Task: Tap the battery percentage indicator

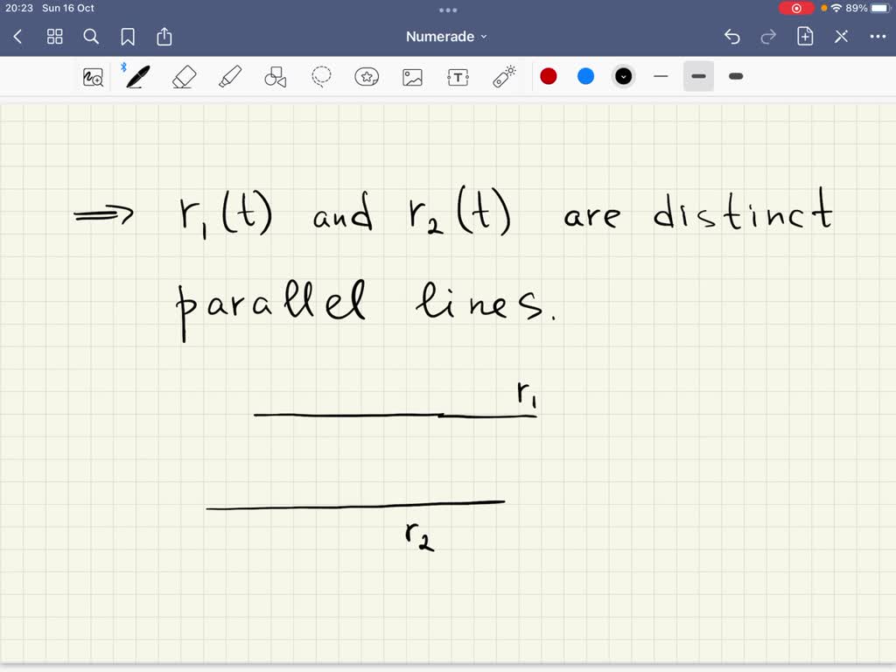Action: (857, 8)
